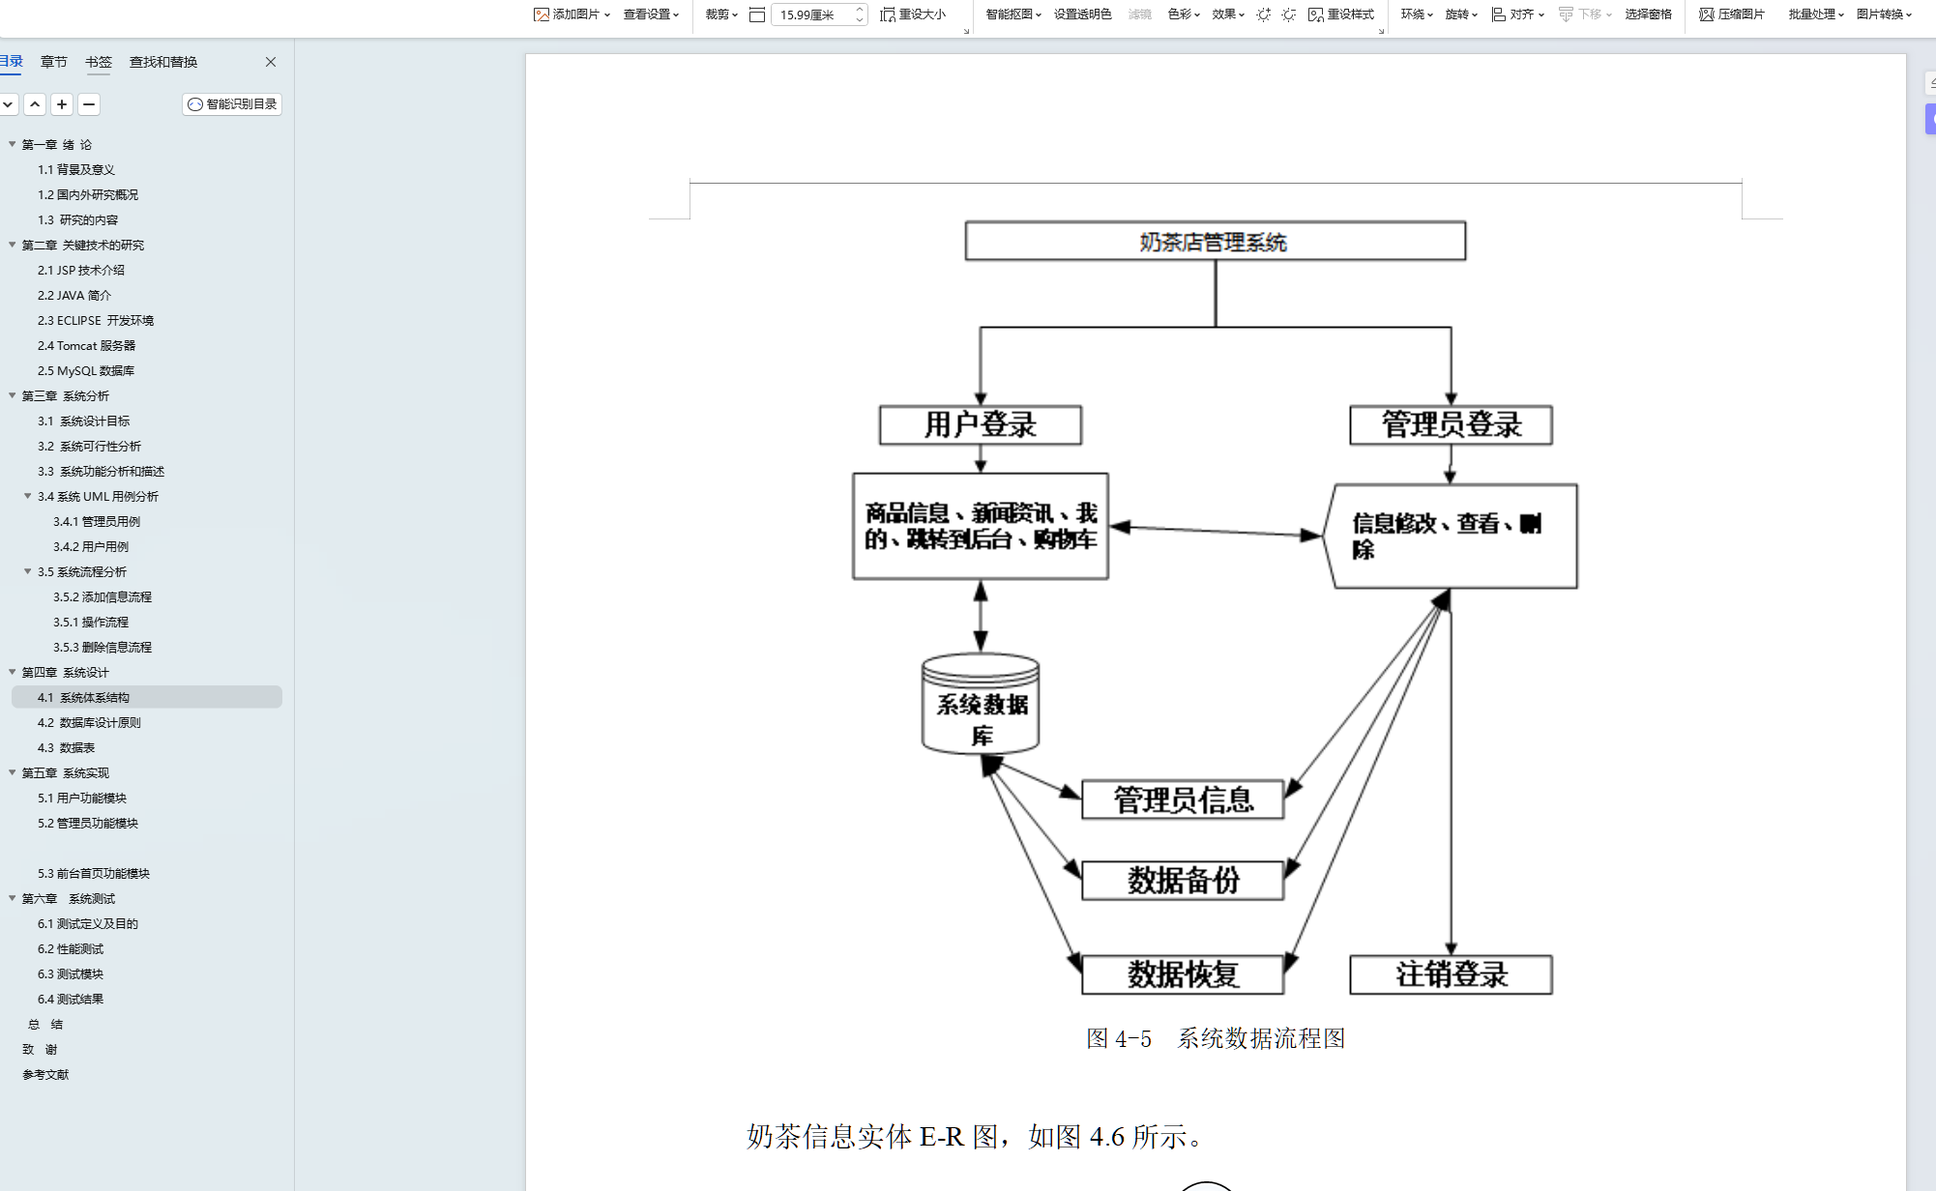Go to 5.2 管理员功能模块 heading
Viewport: 1936px width, 1191px height.
(88, 823)
